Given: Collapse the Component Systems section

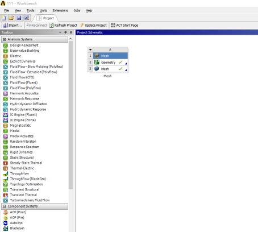Looking at the screenshot, I should (4, 206).
